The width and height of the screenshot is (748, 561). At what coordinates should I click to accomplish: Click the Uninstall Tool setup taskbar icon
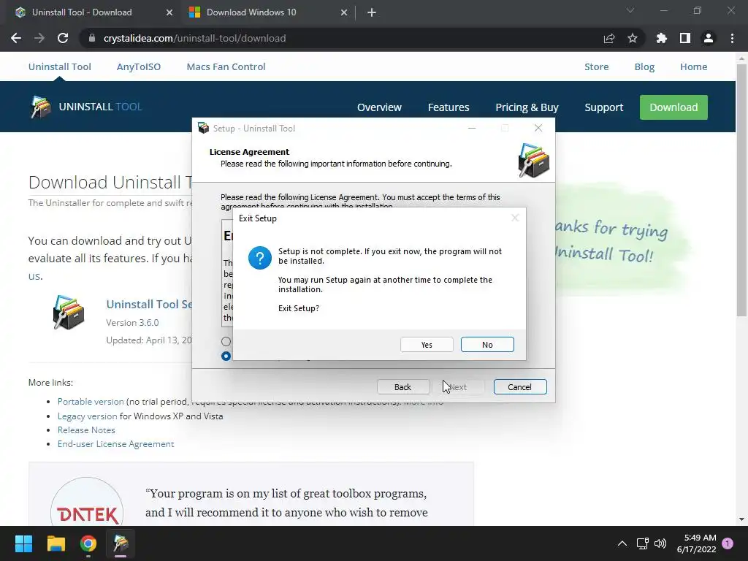121,543
